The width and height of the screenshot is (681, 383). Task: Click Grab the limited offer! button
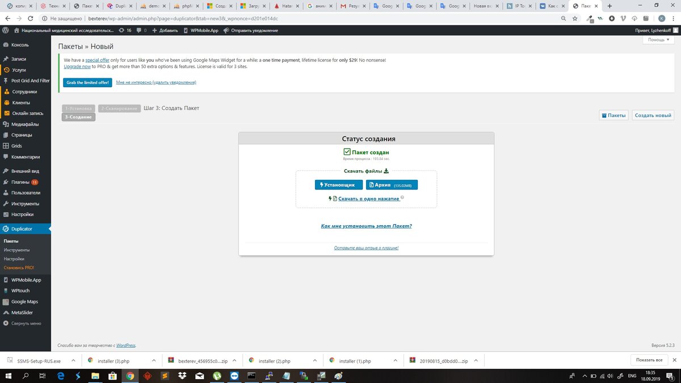point(87,82)
